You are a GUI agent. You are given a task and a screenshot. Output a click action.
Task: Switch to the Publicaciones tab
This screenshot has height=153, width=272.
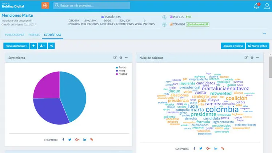pos(15,35)
